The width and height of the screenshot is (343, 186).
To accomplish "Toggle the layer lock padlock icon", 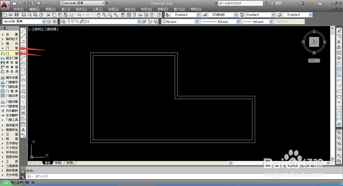I will 81,22.
